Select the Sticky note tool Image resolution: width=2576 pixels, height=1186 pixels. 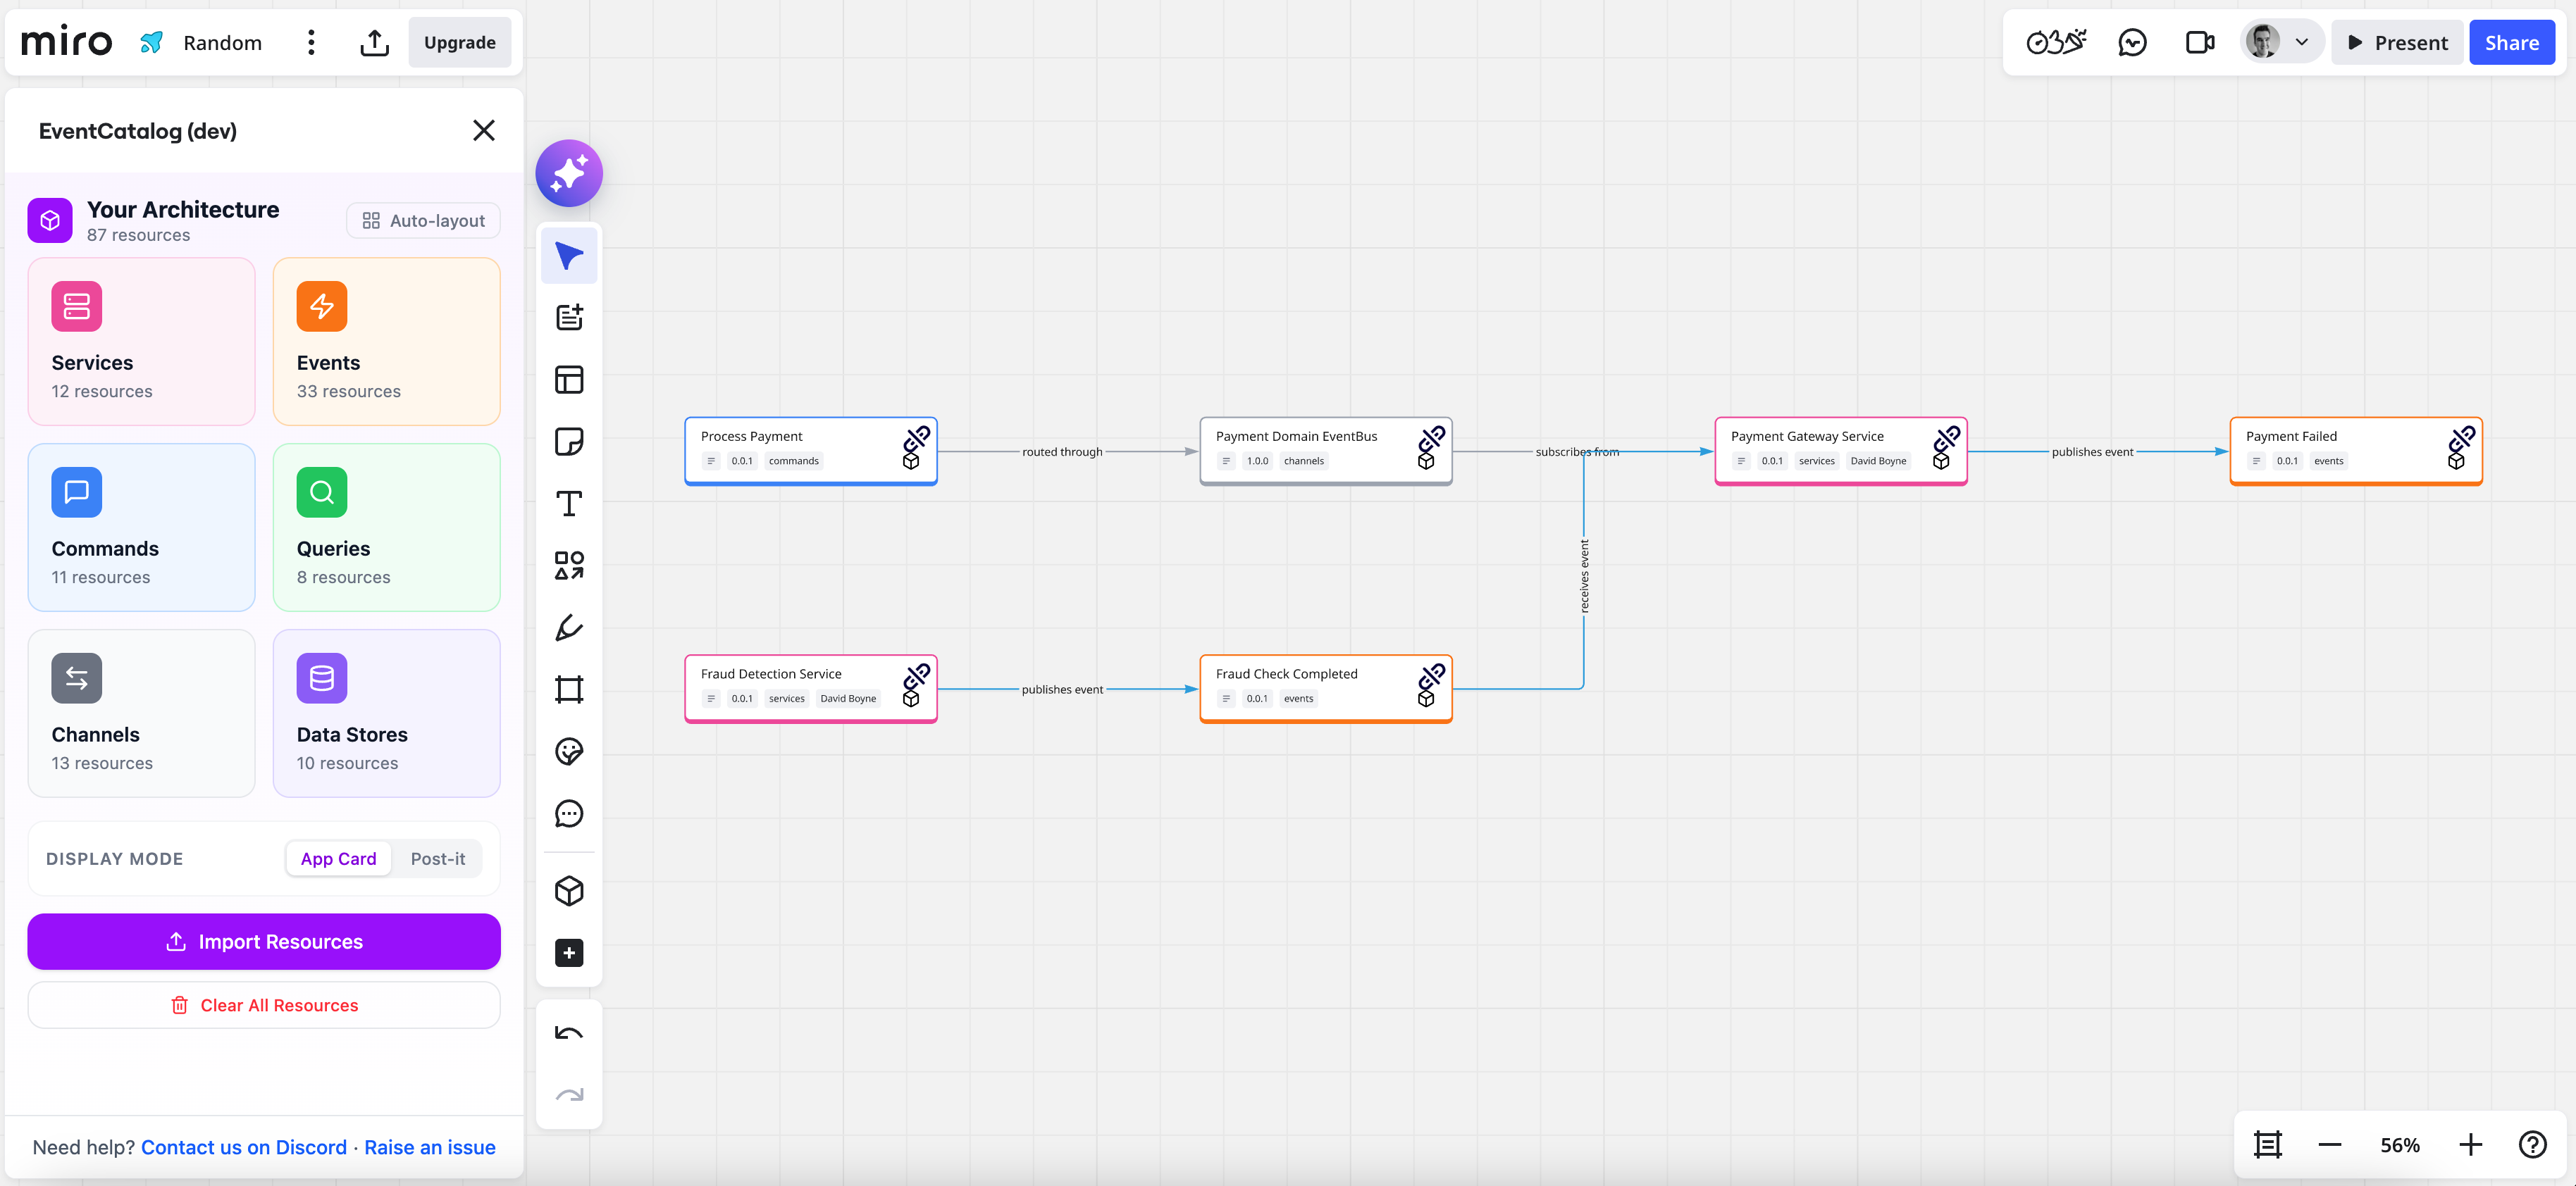click(x=568, y=442)
